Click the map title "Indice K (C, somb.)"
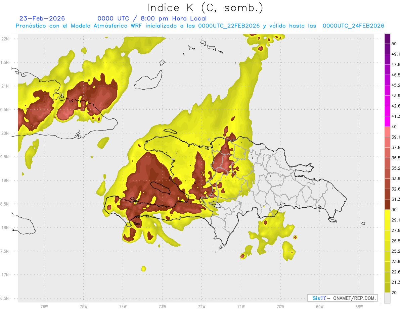Image resolution: width=403 pixels, height=311 pixels. (x=205, y=7)
